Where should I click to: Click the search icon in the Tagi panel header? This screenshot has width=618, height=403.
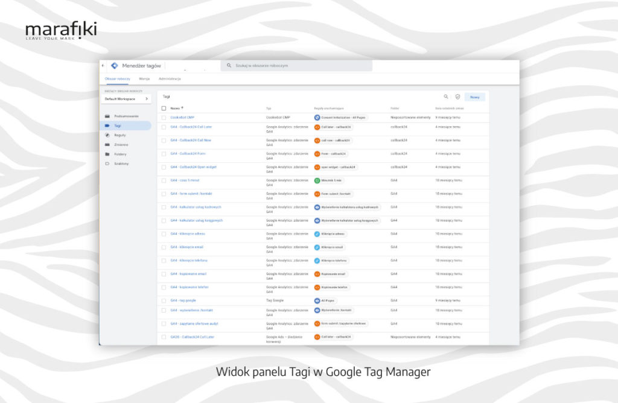tap(446, 97)
